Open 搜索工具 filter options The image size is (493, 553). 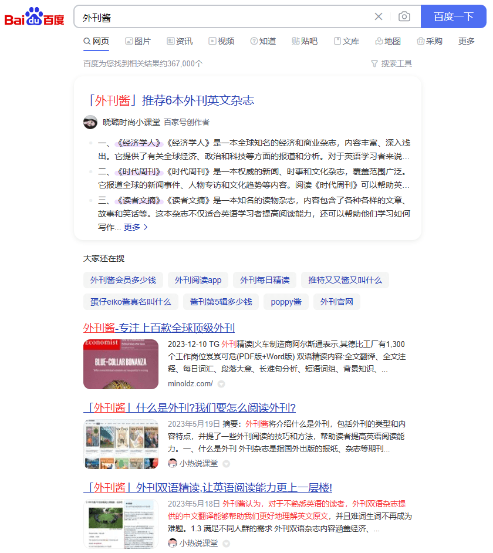[391, 63]
